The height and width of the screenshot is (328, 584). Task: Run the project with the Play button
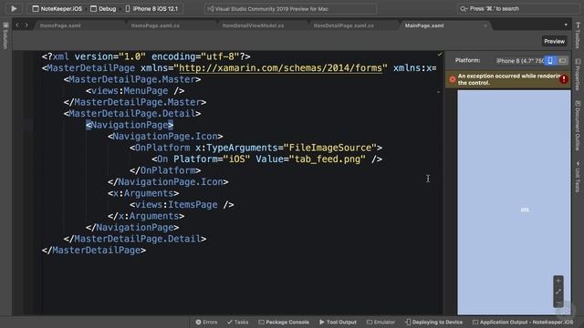14,8
